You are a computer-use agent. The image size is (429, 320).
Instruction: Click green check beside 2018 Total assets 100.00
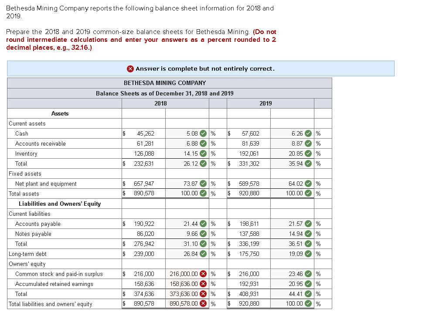click(203, 193)
